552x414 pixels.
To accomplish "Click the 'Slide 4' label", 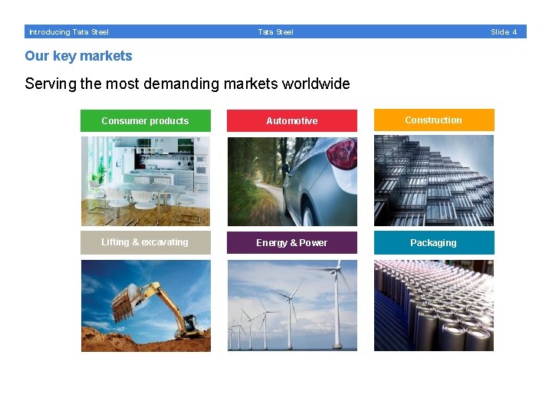I will coord(504,32).
